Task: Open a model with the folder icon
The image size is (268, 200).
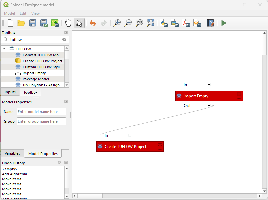Action: tap(21, 23)
